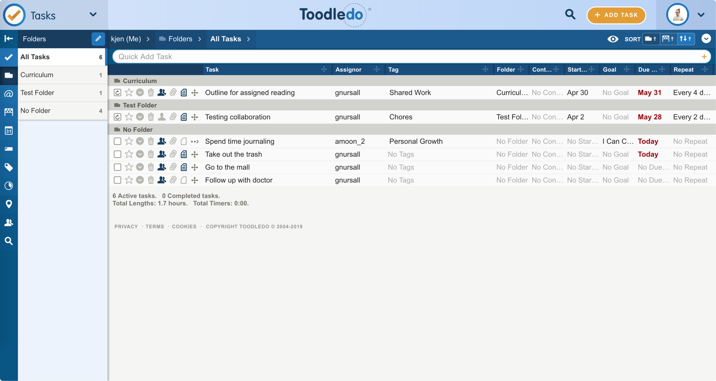Click the top header search magnifier
The image size is (716, 381).
[570, 14]
